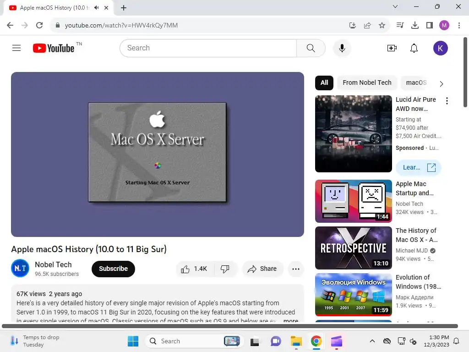This screenshot has height=352, width=469.
Task: Select the All filter chip
Action: click(324, 82)
